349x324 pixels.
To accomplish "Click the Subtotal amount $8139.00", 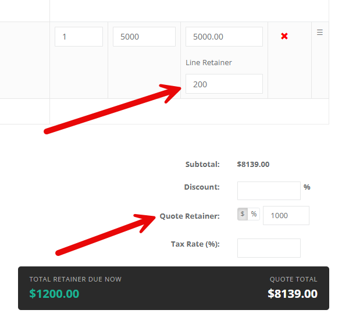I will 253,164.
